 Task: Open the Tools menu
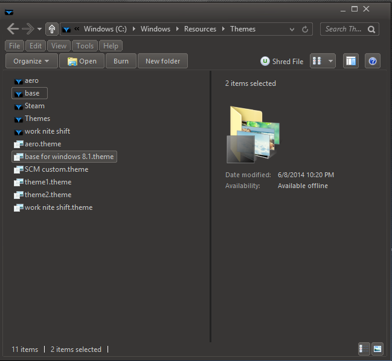(x=85, y=46)
